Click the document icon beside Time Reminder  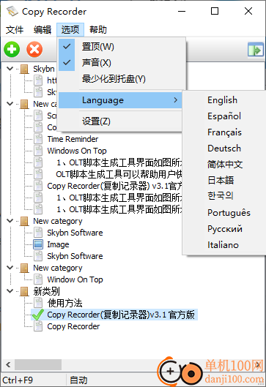pos(38,139)
